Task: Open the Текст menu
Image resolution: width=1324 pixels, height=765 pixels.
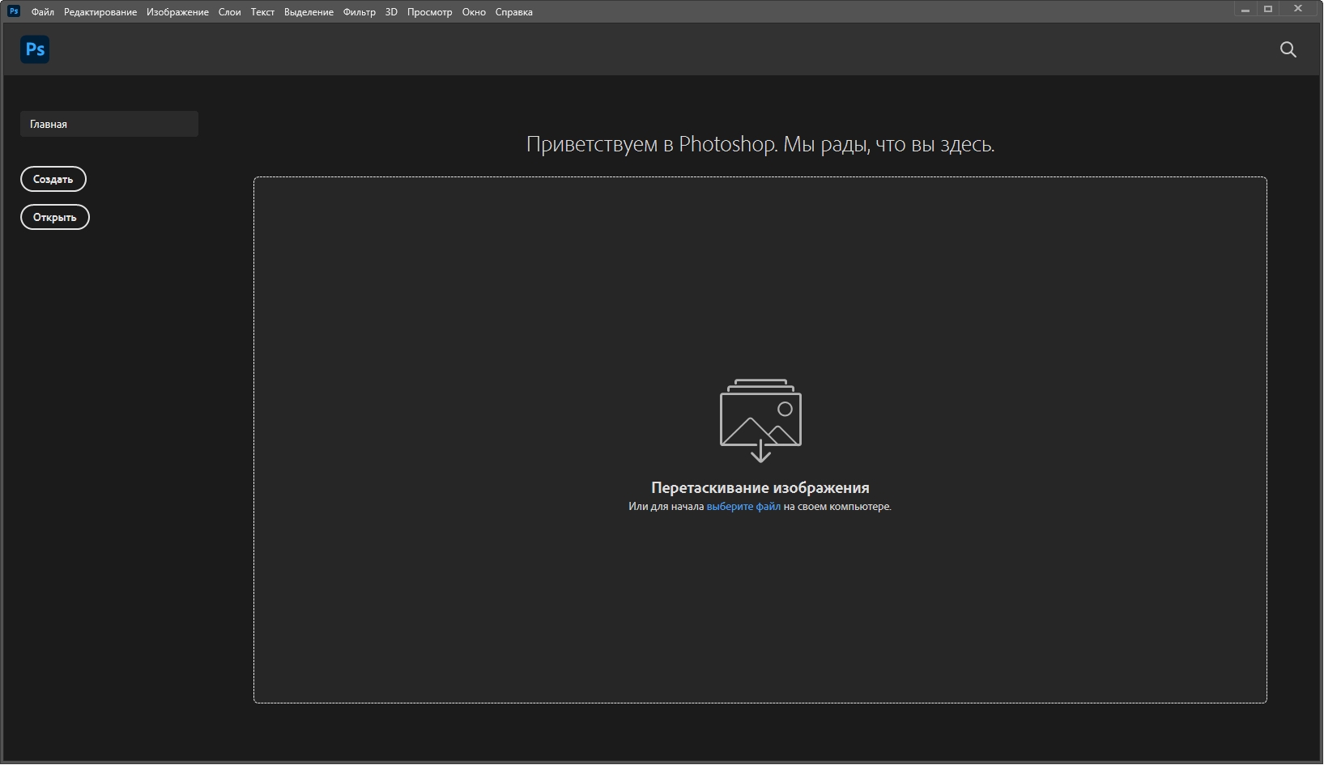Action: pos(262,12)
